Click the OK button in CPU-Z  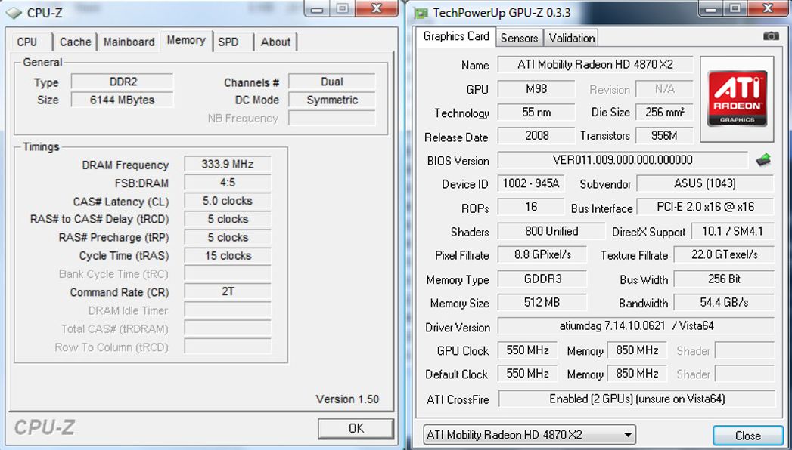(356, 428)
